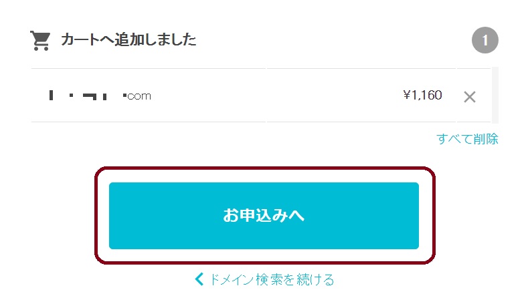Click the turquoise area left of お申込みへ text

click(165, 216)
